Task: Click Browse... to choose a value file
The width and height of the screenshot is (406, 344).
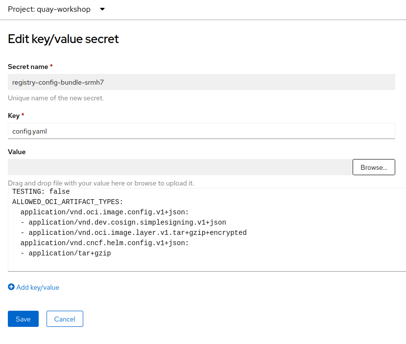Action: [373, 167]
